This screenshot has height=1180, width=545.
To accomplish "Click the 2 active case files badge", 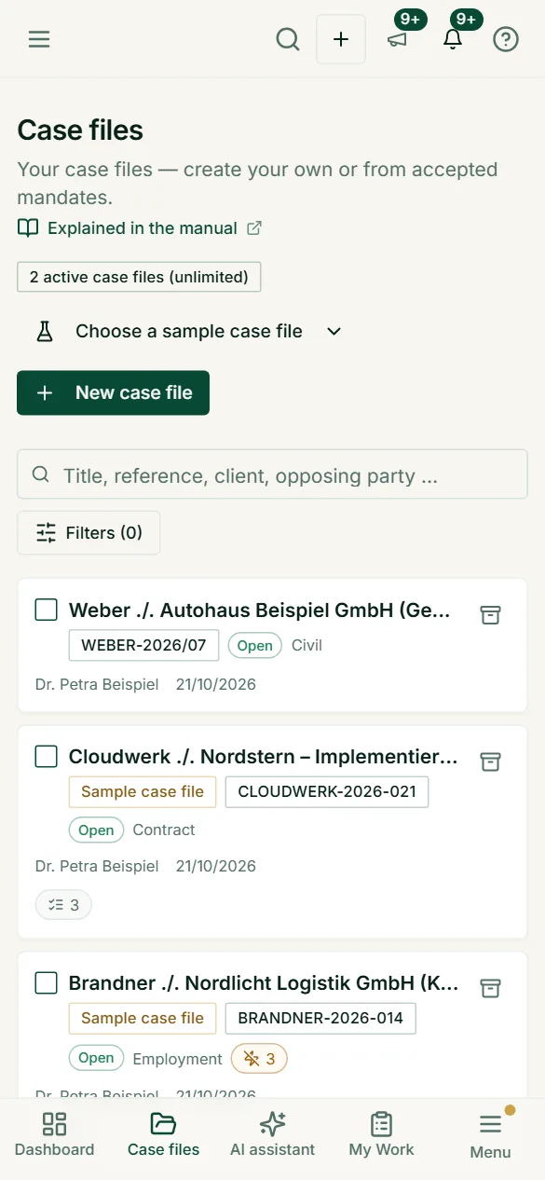I will point(139,277).
